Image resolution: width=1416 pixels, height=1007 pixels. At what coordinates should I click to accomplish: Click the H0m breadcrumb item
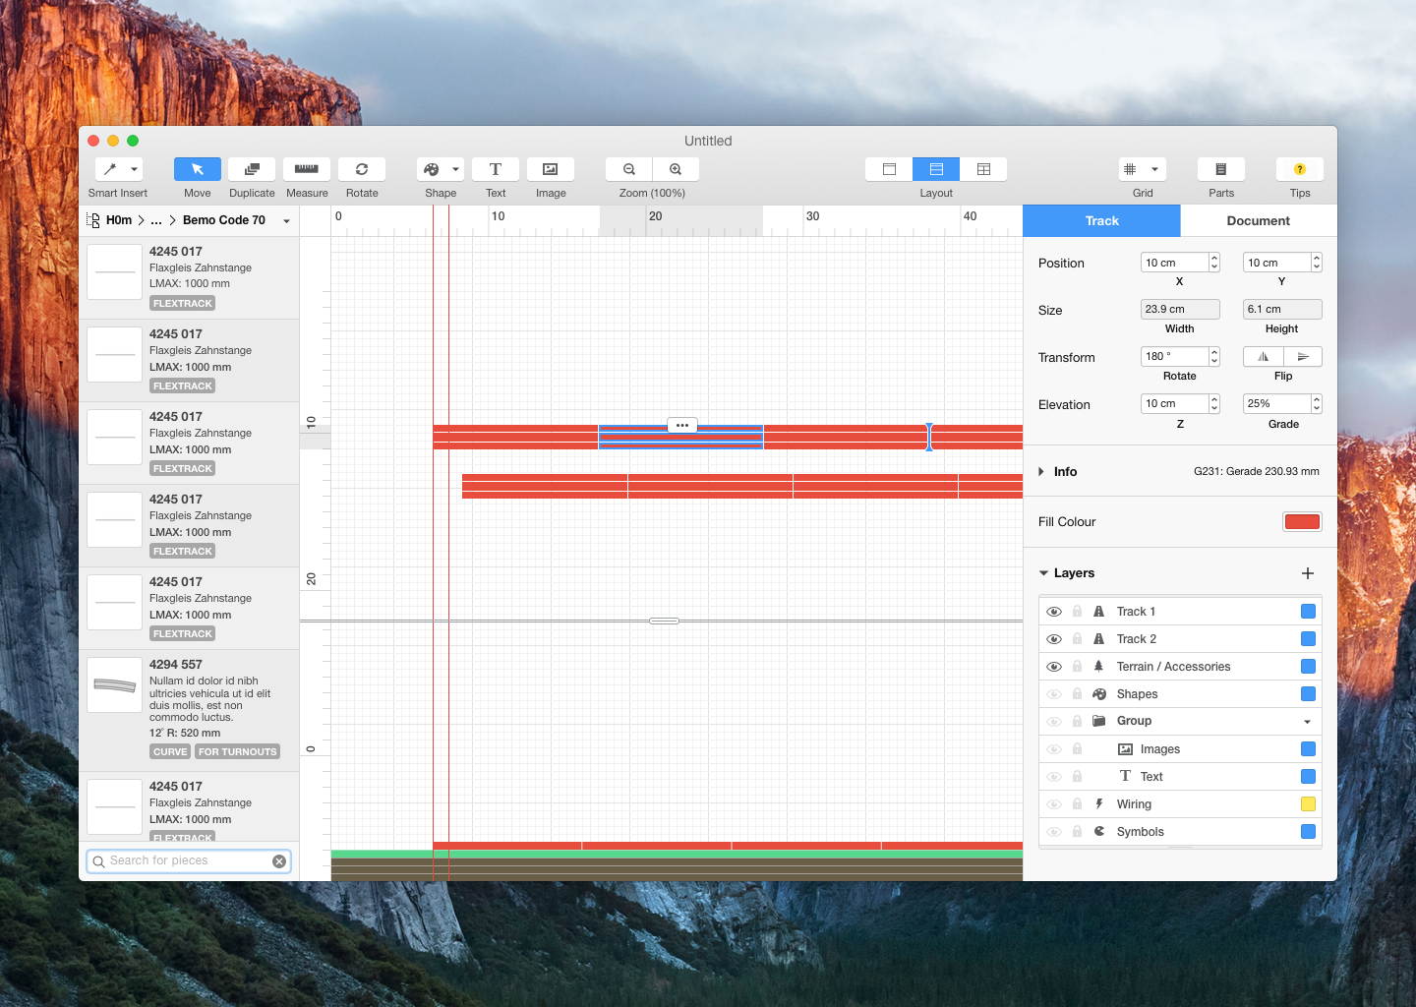click(119, 220)
